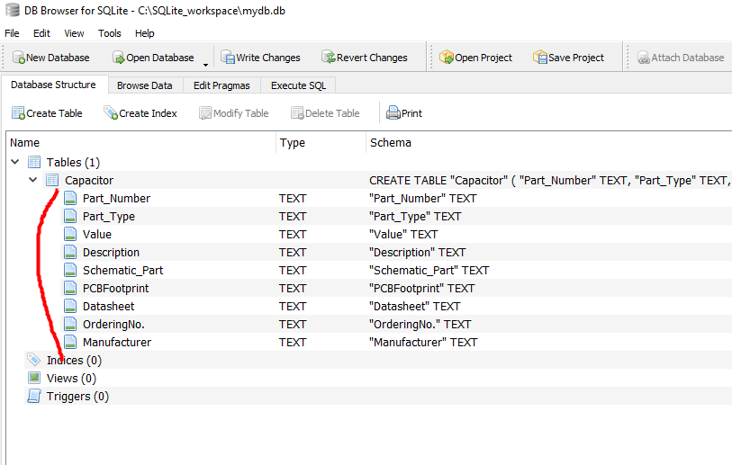Click the Delete Table icon
Image resolution: width=732 pixels, height=465 pixels.
pyautogui.click(x=297, y=112)
